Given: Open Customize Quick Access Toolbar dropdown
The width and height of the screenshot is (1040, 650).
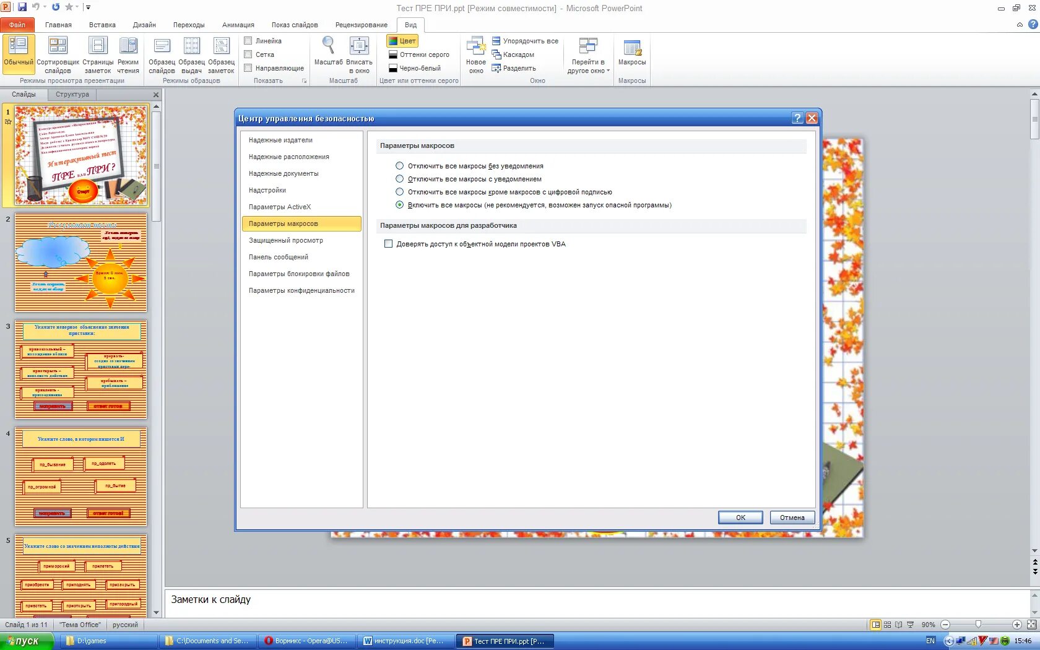Looking at the screenshot, I should pyautogui.click(x=88, y=7).
